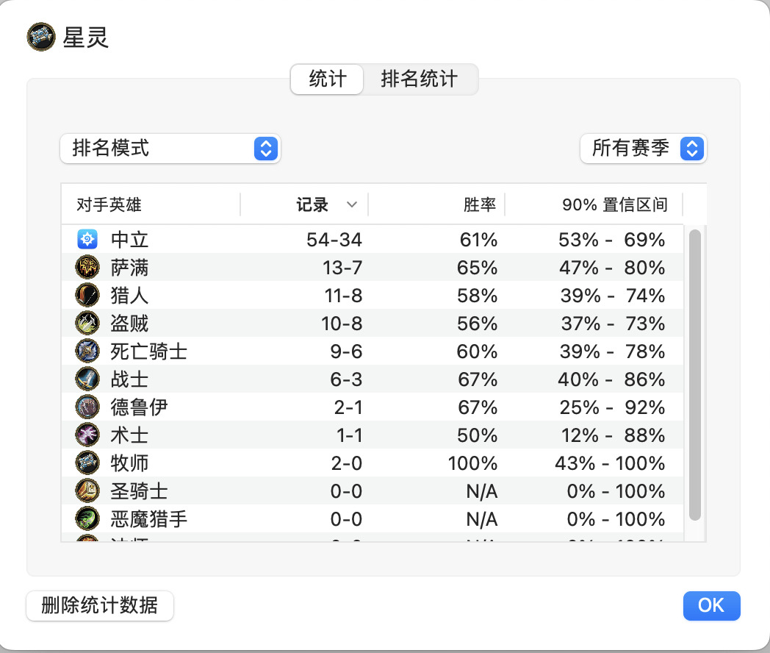This screenshot has width=770, height=653.
Task: Switch to the 排名统计 tab
Action: tap(420, 79)
